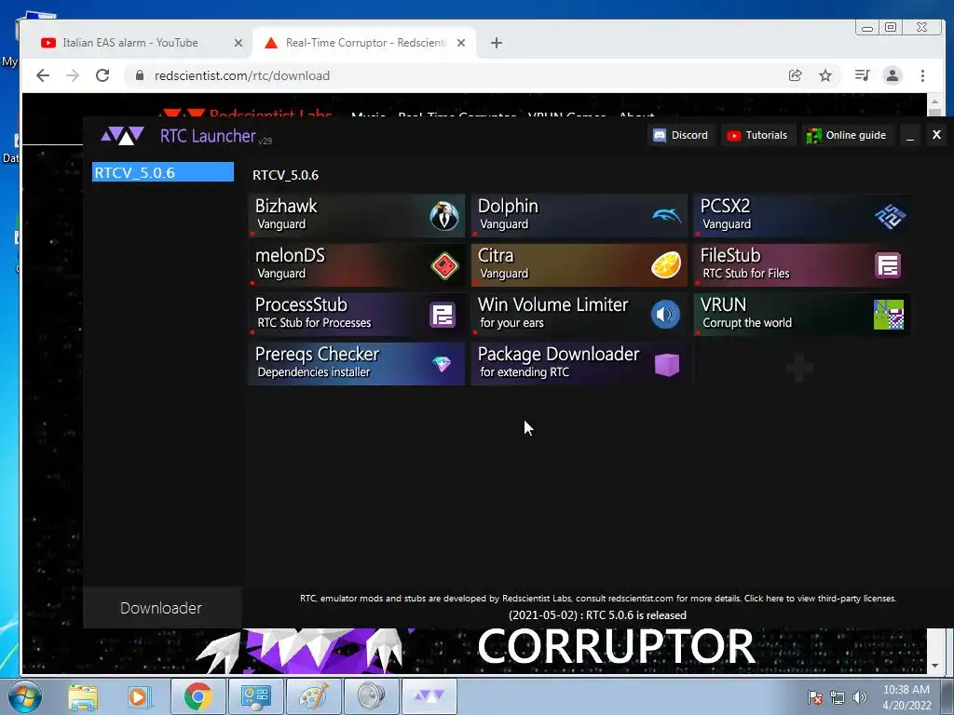The height and width of the screenshot is (715, 954).
Task: Close the Real-Time Corruptor tab
Action: 461,43
